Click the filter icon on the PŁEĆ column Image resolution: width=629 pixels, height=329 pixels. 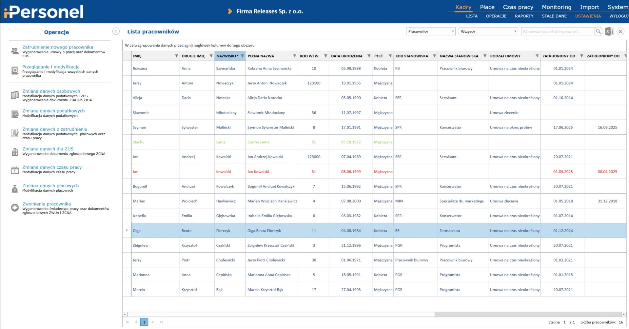click(390, 56)
